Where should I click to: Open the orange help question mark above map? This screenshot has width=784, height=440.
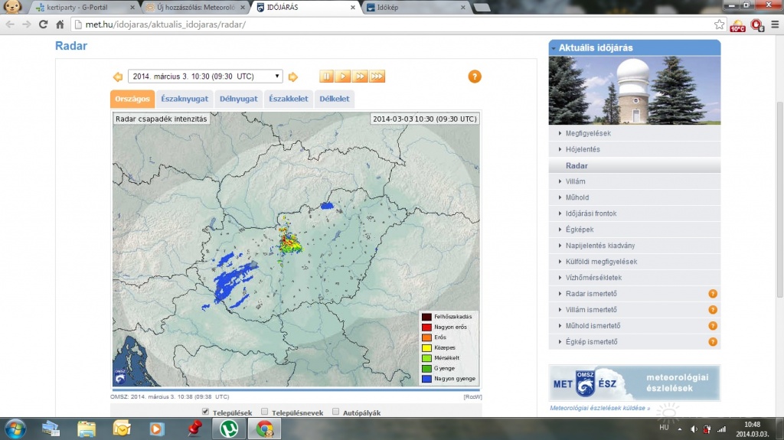pyautogui.click(x=475, y=77)
